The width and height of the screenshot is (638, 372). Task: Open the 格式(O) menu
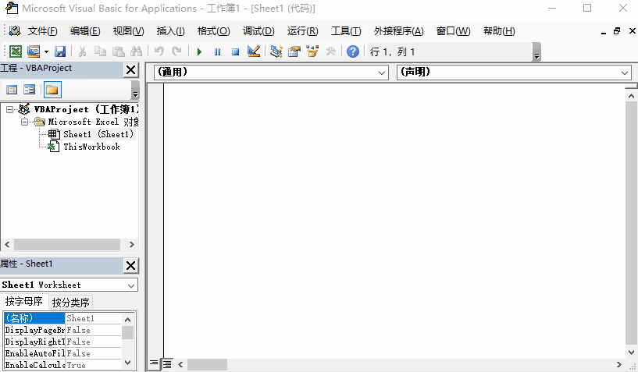(214, 31)
